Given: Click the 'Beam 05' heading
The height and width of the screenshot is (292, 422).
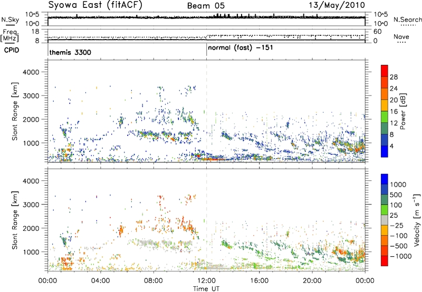Looking at the screenshot, I should pos(206,6).
